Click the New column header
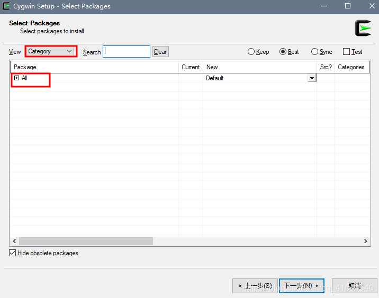Viewport: 379px width, 298px height. (x=260, y=67)
